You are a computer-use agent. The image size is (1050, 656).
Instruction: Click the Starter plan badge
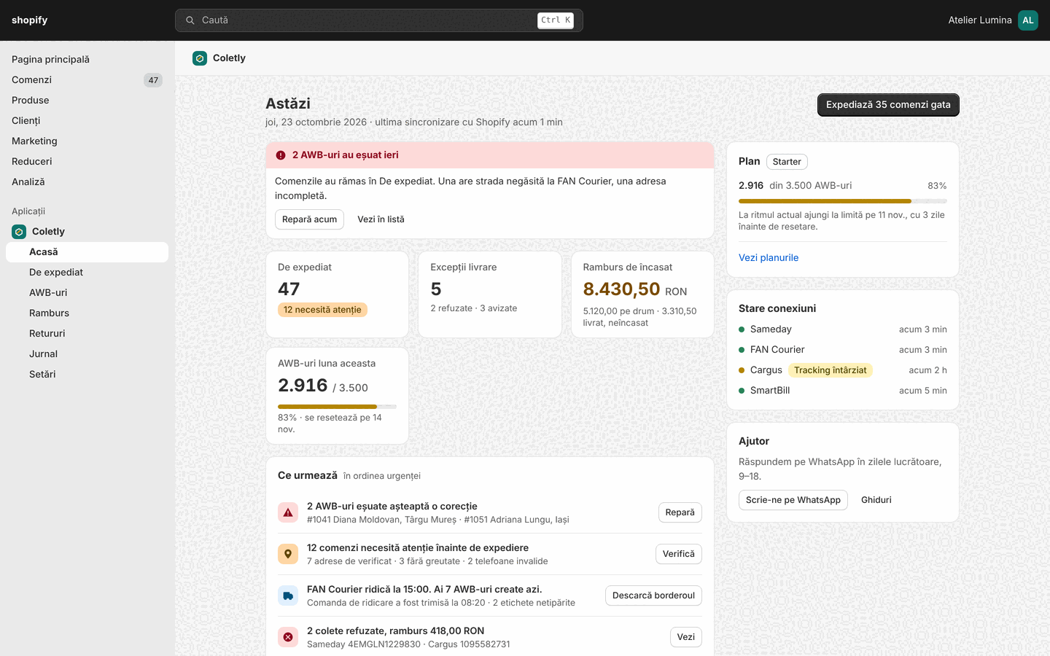pos(787,162)
